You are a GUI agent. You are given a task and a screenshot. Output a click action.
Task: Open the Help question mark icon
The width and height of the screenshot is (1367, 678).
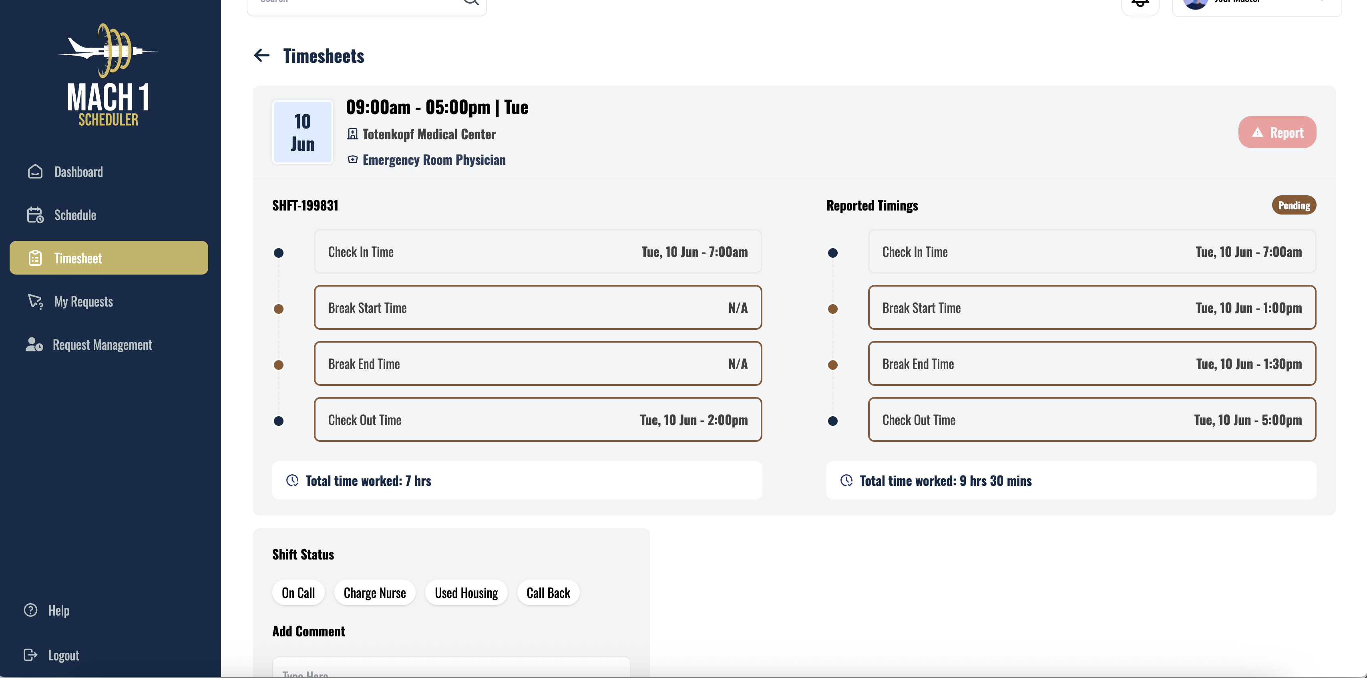point(30,610)
